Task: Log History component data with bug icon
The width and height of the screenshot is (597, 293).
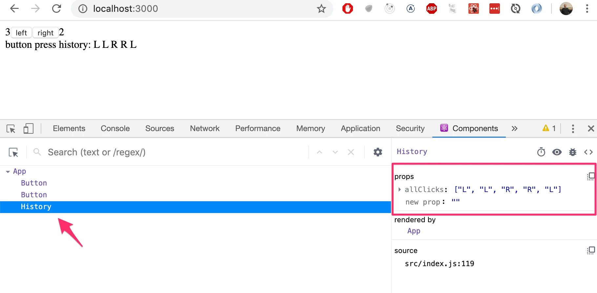Action: coord(573,152)
